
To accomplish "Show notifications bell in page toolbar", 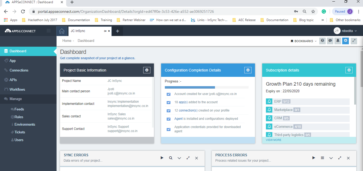I will point(338,41).
